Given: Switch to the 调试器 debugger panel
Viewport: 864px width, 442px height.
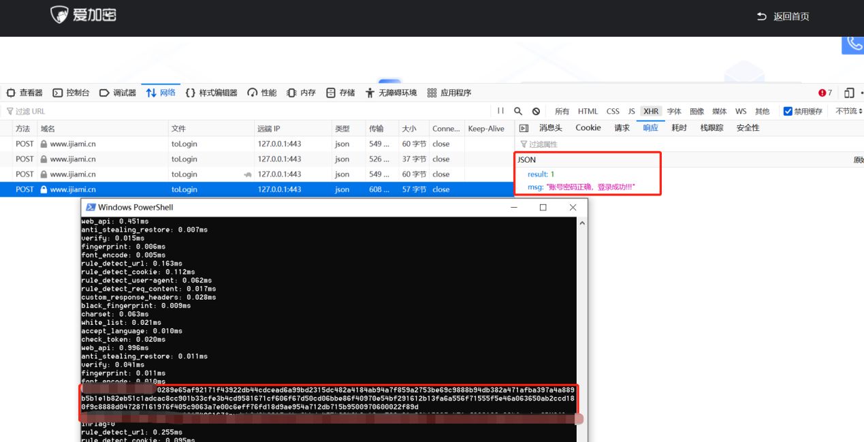Looking at the screenshot, I should point(118,93).
